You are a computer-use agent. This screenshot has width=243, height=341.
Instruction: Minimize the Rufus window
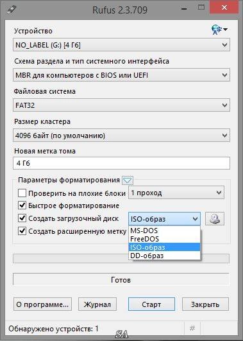coord(184,9)
